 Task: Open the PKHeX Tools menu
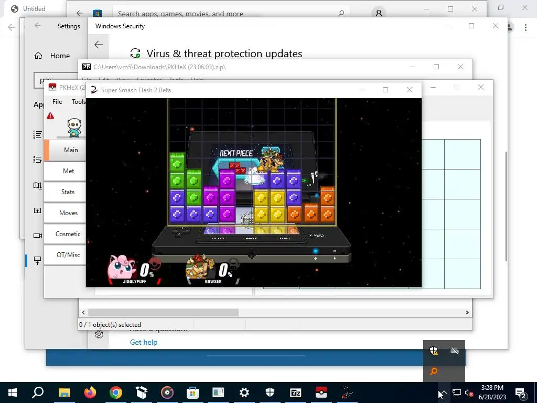[x=79, y=101]
